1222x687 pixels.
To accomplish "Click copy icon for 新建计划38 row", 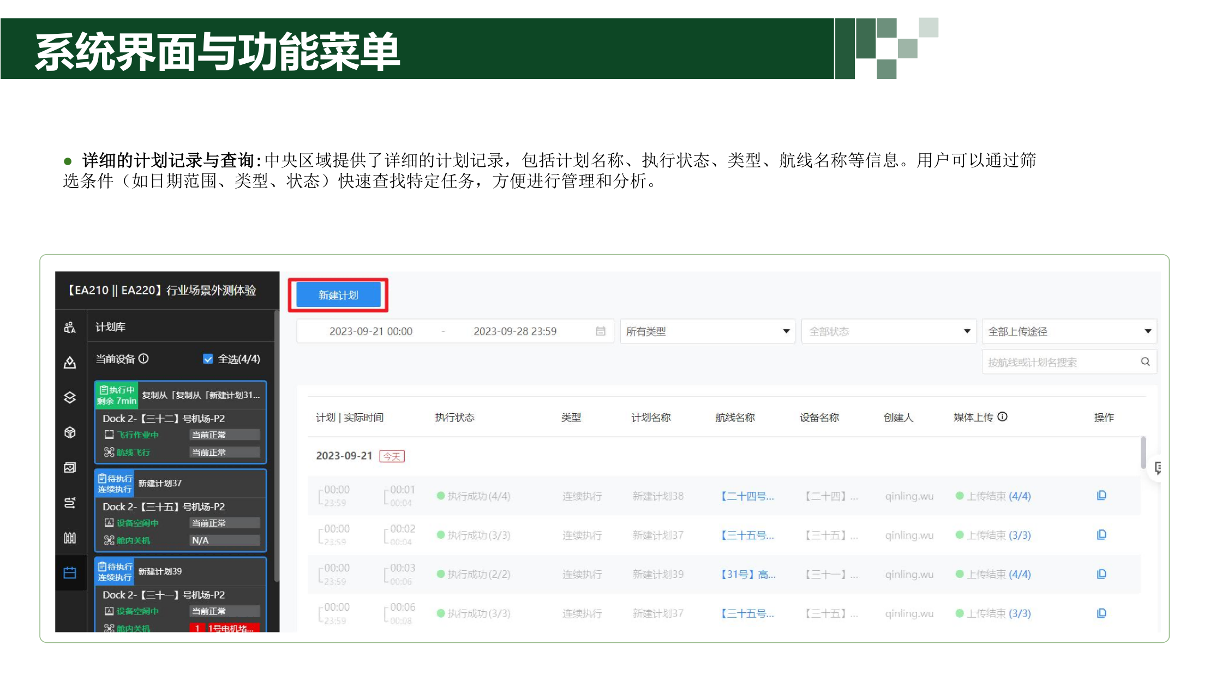I will 1101,496.
